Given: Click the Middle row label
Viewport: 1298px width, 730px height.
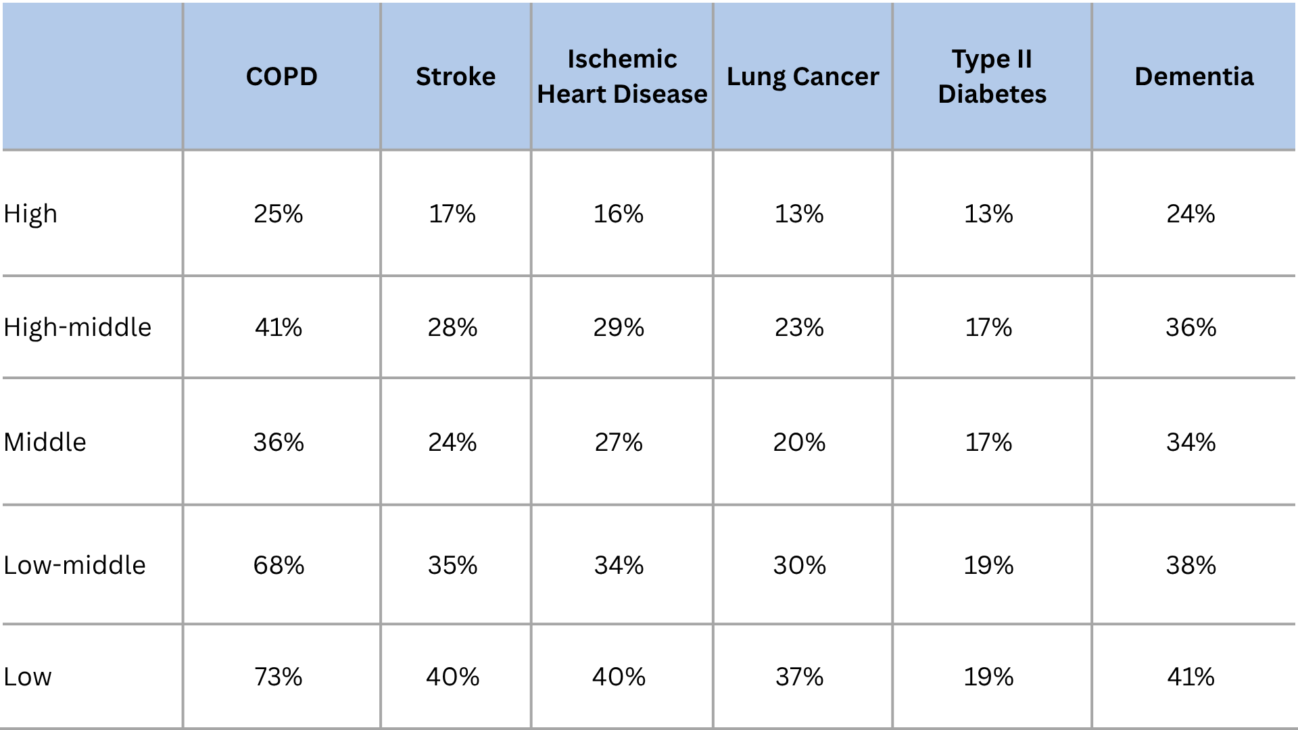Looking at the screenshot, I should pos(45,442).
